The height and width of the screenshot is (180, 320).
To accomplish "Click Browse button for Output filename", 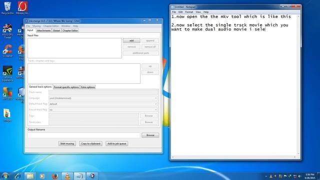I will (150, 135).
